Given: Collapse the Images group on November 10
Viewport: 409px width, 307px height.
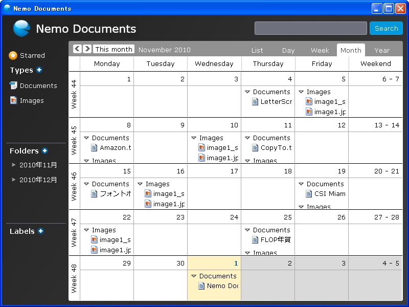Looking at the screenshot, I should (x=194, y=138).
